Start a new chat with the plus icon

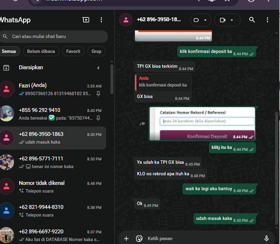86,20
